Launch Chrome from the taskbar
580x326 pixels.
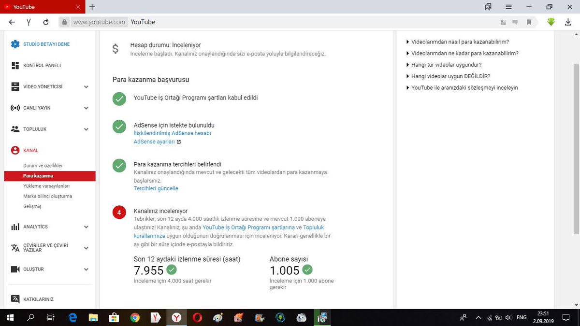coord(135,317)
